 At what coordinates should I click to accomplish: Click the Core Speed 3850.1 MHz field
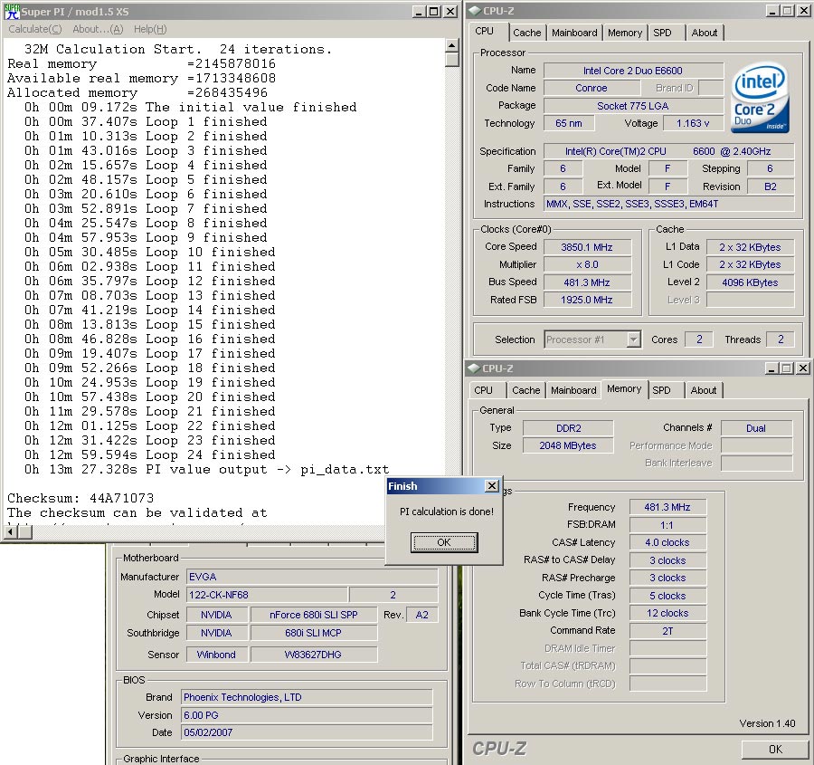click(587, 247)
